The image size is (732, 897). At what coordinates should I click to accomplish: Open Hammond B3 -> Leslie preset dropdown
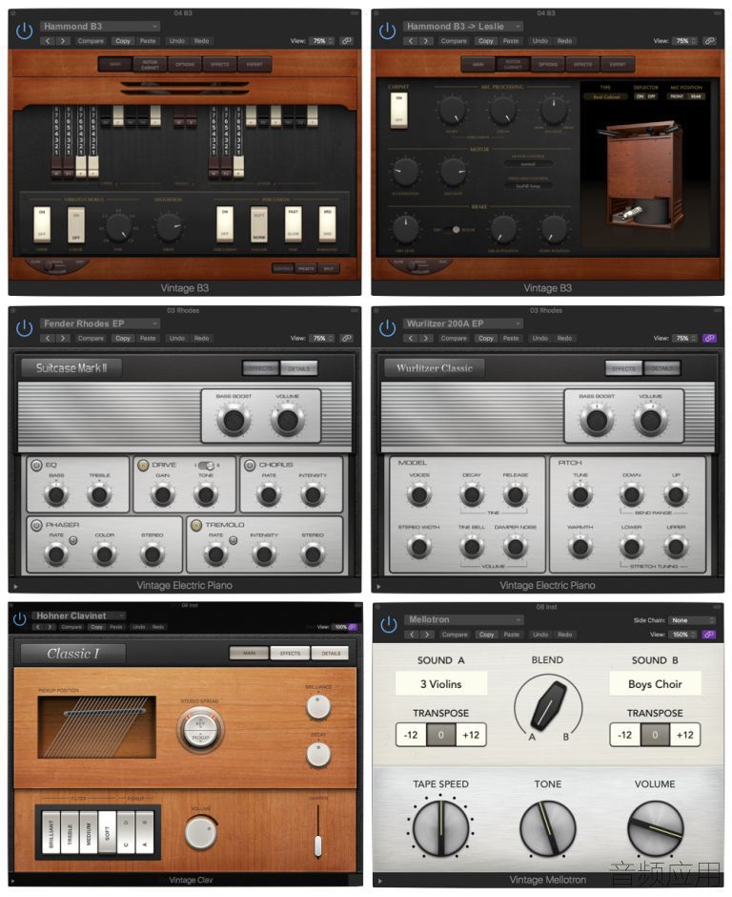(x=463, y=27)
